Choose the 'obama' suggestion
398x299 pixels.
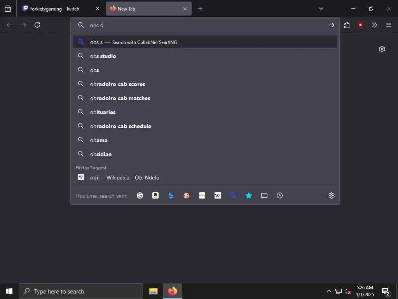205,140
